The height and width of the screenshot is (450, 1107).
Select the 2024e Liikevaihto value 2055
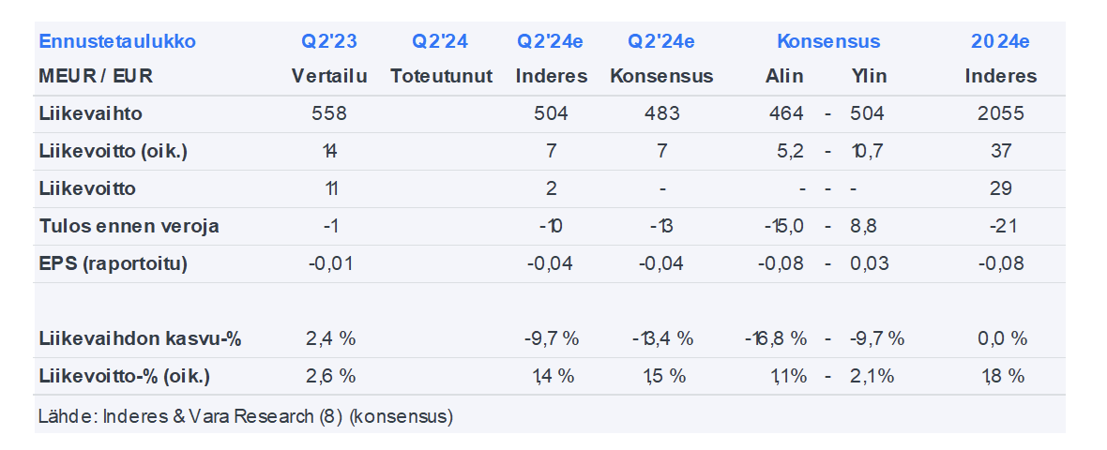[1000, 113]
